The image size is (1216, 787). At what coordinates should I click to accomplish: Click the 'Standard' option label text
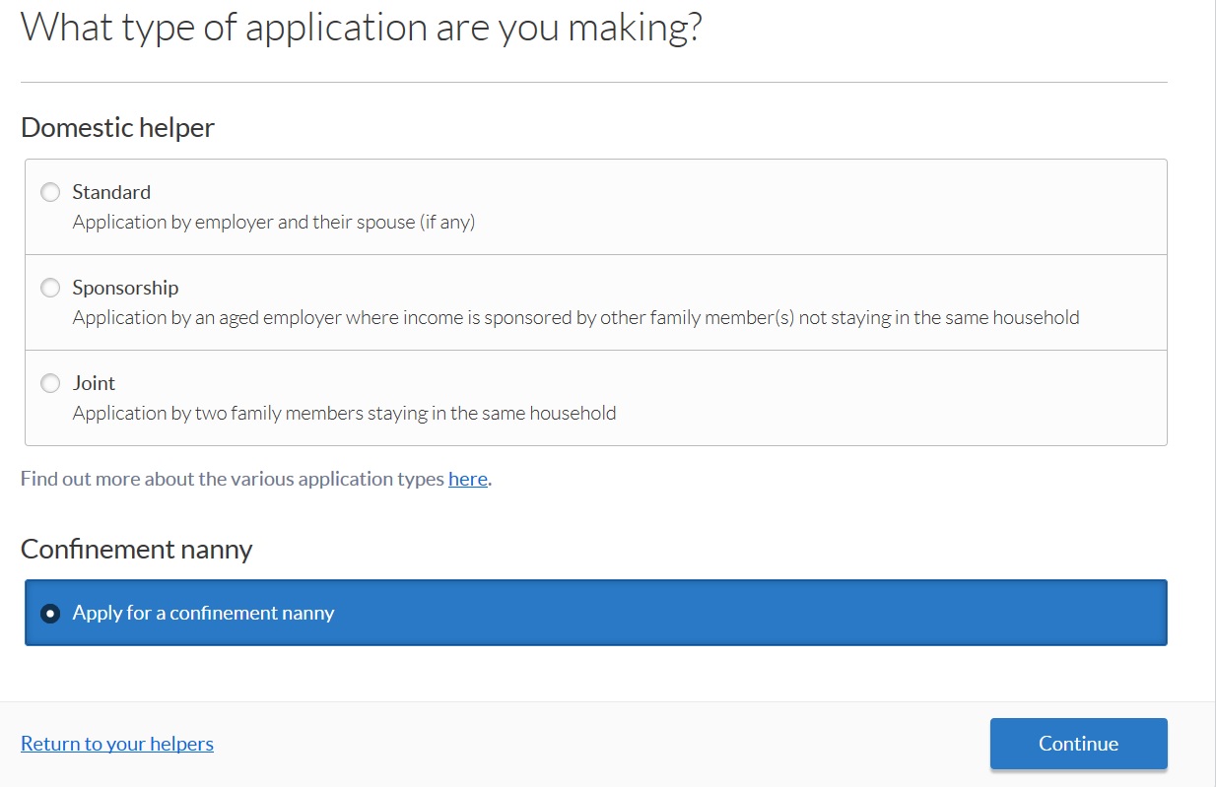(x=111, y=192)
